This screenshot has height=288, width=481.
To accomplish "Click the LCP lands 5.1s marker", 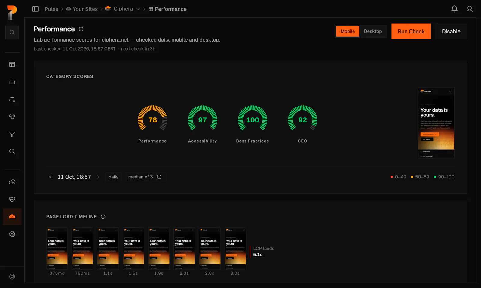I will coord(262,252).
